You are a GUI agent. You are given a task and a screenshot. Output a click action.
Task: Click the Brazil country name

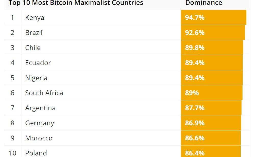pyautogui.click(x=34, y=33)
